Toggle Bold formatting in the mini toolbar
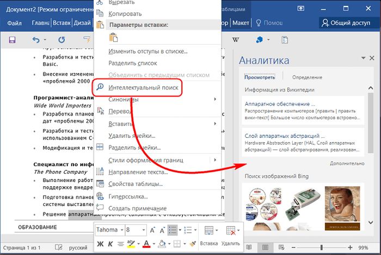Image resolution: width=381 pixels, height=255 pixels. click(x=99, y=243)
